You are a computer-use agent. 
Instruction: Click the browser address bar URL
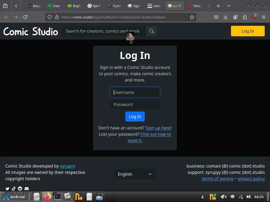[x=113, y=17]
